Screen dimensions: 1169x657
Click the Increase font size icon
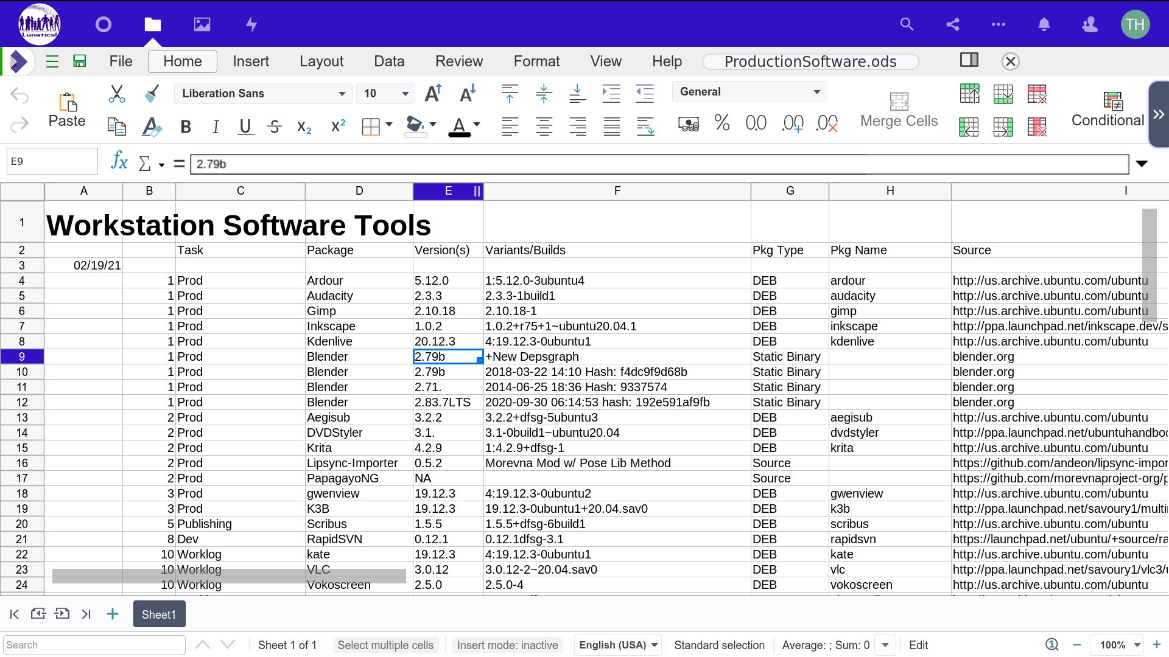click(433, 94)
